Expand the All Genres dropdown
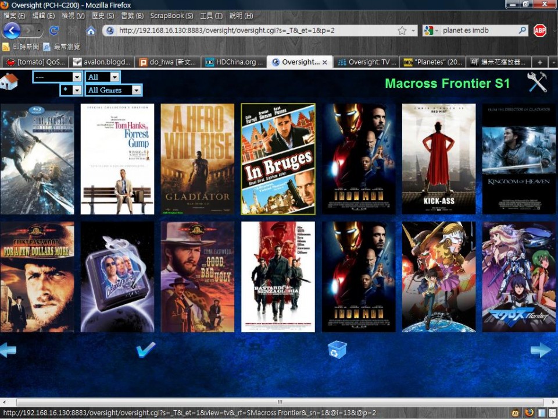Screen dimensions: 558x419 113,90
